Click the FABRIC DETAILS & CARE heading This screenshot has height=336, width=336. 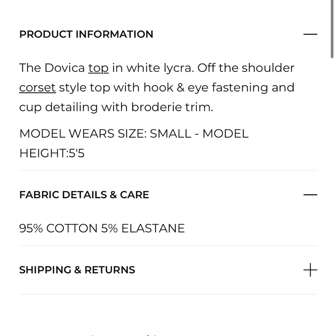[x=84, y=195]
